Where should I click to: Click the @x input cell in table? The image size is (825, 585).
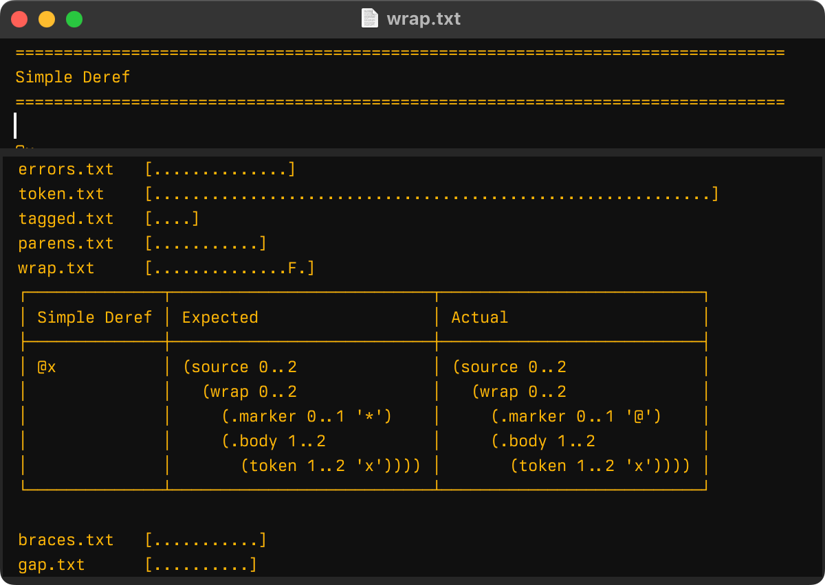[x=47, y=367]
